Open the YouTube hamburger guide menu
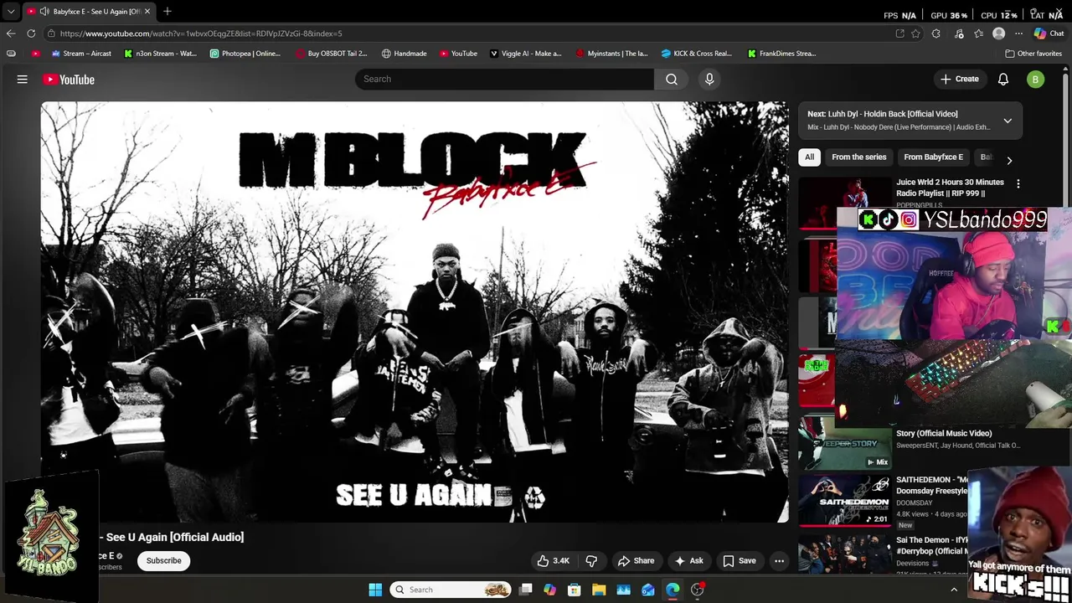 click(23, 80)
